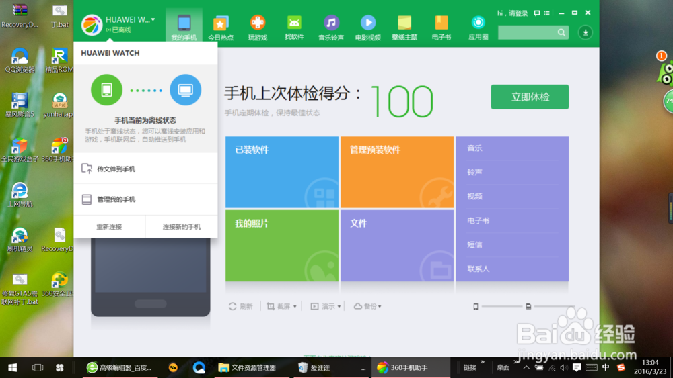The image size is (673, 378).
Task: Choose 传文件到手机
Action: (x=145, y=169)
